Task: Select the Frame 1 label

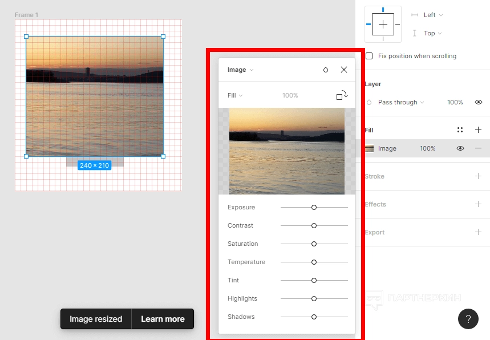Action: click(27, 15)
